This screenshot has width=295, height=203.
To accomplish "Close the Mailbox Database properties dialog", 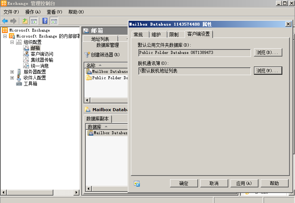I will (288, 24).
